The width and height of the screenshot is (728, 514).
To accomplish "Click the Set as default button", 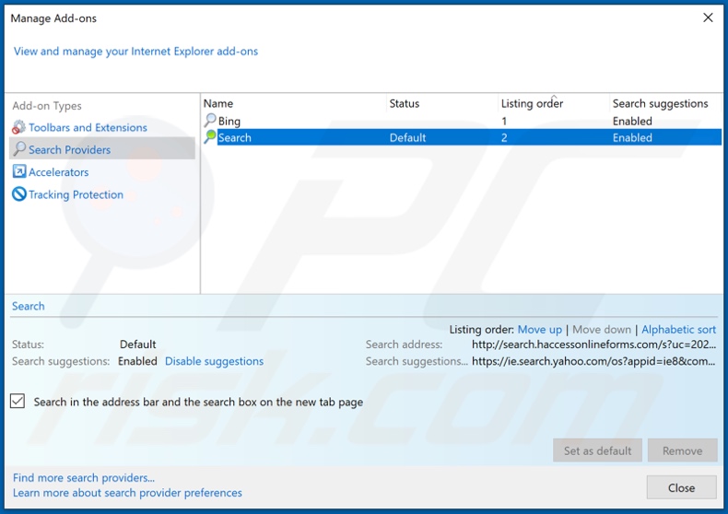I will 597,450.
